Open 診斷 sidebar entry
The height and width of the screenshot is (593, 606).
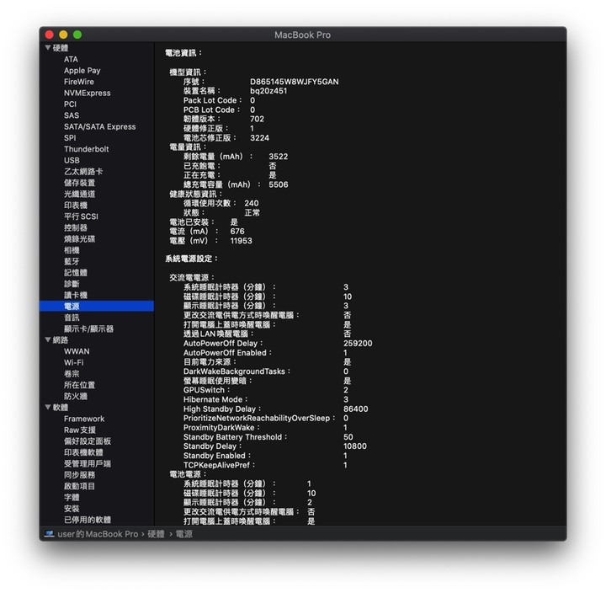pos(72,284)
